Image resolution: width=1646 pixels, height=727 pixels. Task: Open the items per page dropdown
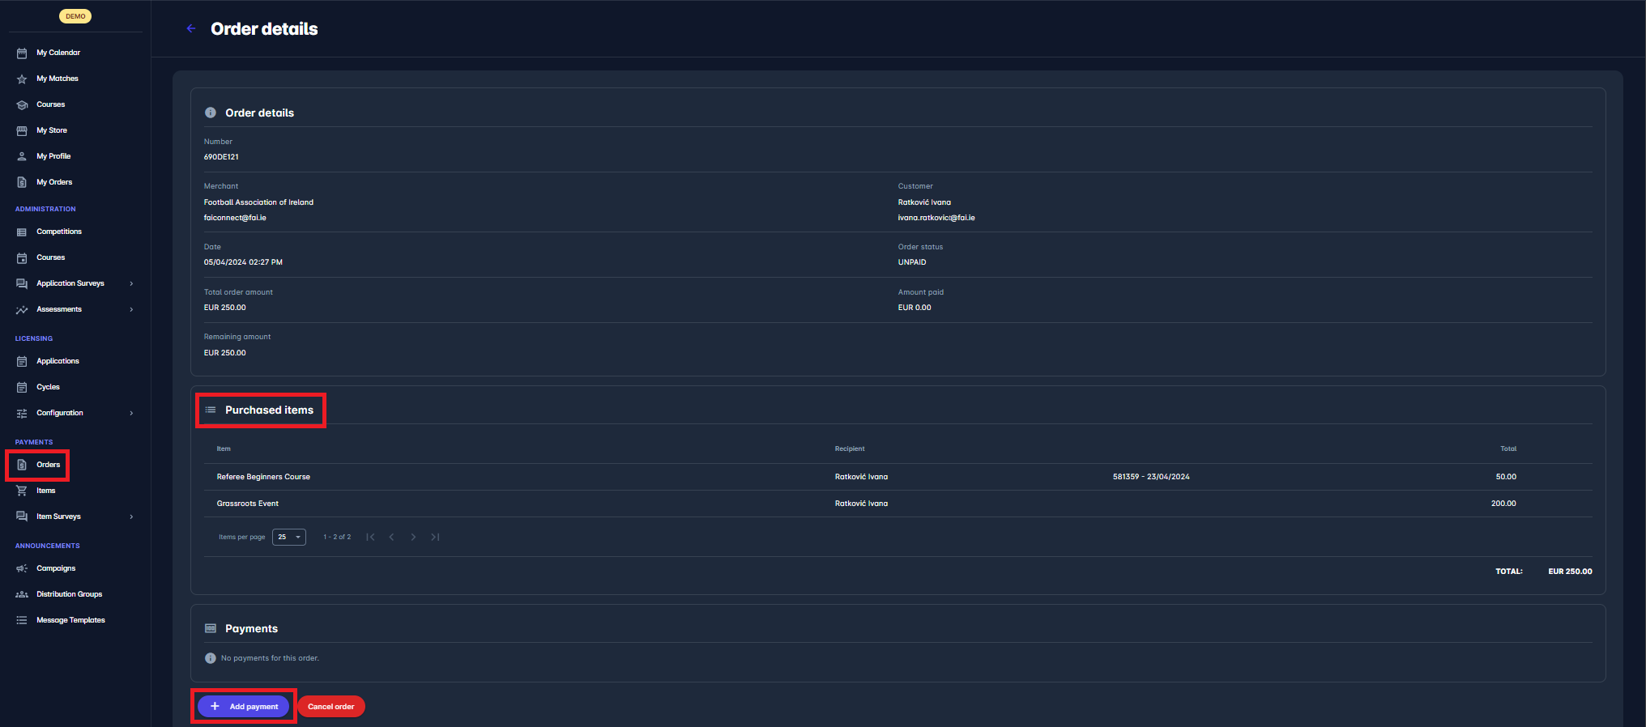coord(289,537)
